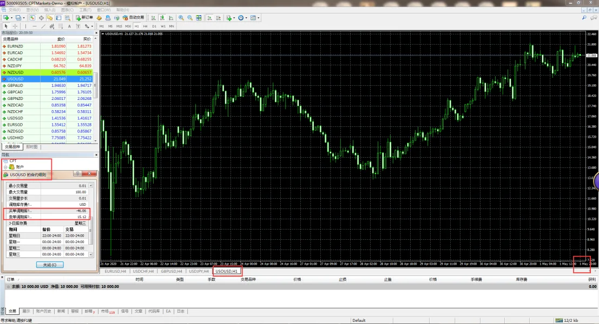Image resolution: width=599 pixels, height=324 pixels.
Task: Zoom in on the chart with magnifier icon
Action: click(x=181, y=18)
